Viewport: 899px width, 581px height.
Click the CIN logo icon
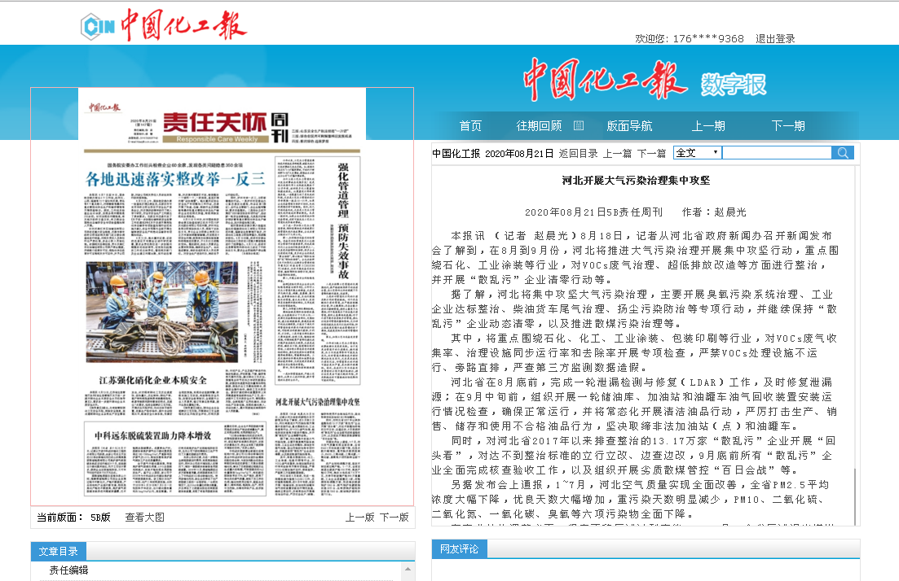point(97,26)
